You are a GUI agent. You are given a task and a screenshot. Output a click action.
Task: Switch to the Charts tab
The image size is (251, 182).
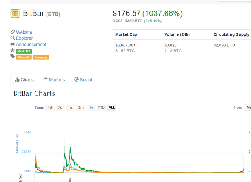coord(24,80)
